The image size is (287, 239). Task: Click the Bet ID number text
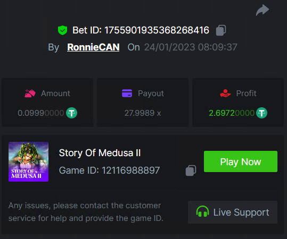click(x=157, y=30)
